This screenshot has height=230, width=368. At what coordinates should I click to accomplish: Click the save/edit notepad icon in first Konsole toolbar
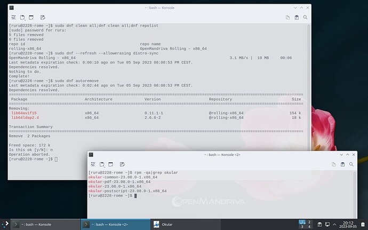(43, 18)
